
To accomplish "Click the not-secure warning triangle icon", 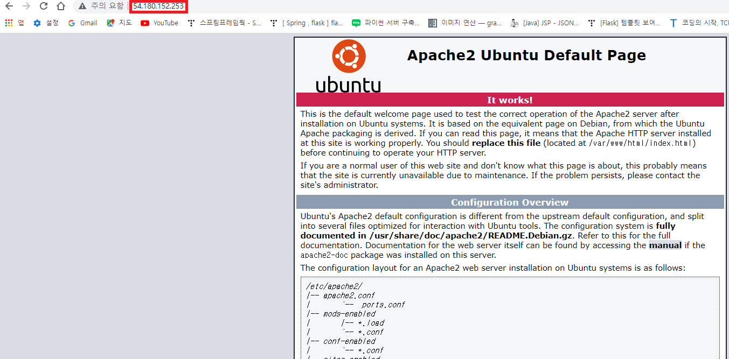I will pyautogui.click(x=82, y=6).
